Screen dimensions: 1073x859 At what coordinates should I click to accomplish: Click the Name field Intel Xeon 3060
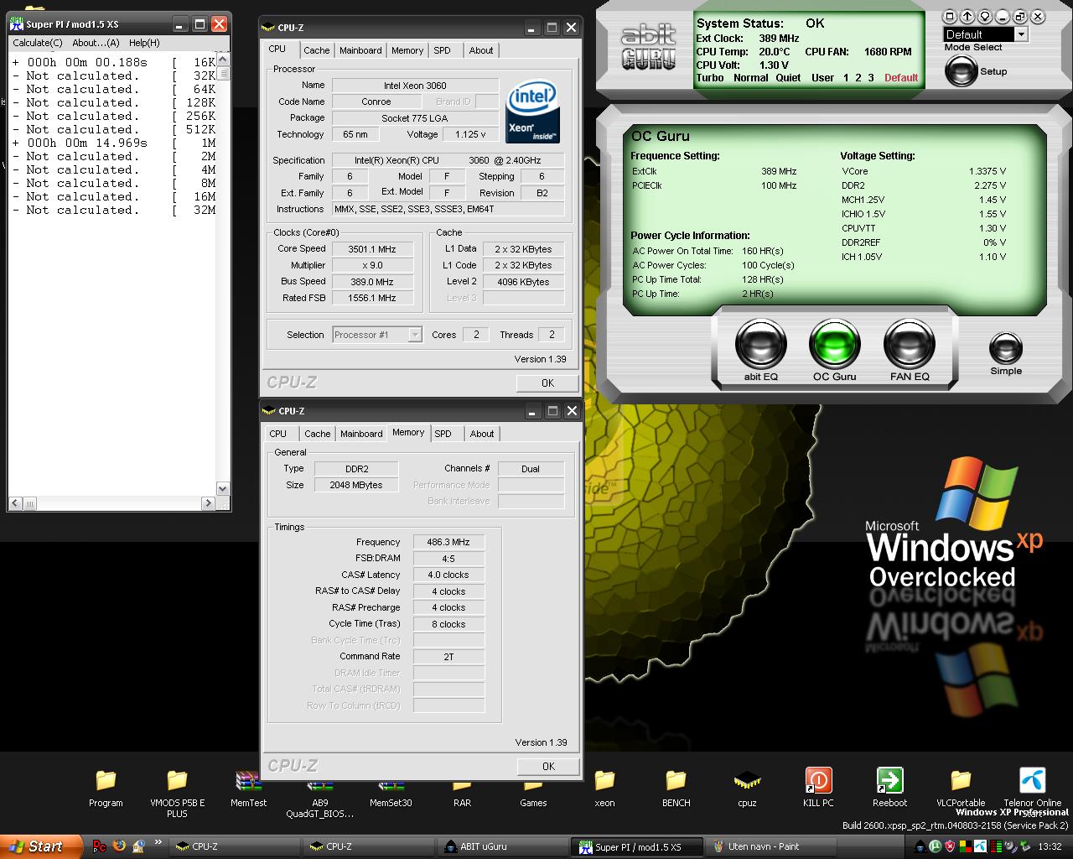click(x=415, y=86)
